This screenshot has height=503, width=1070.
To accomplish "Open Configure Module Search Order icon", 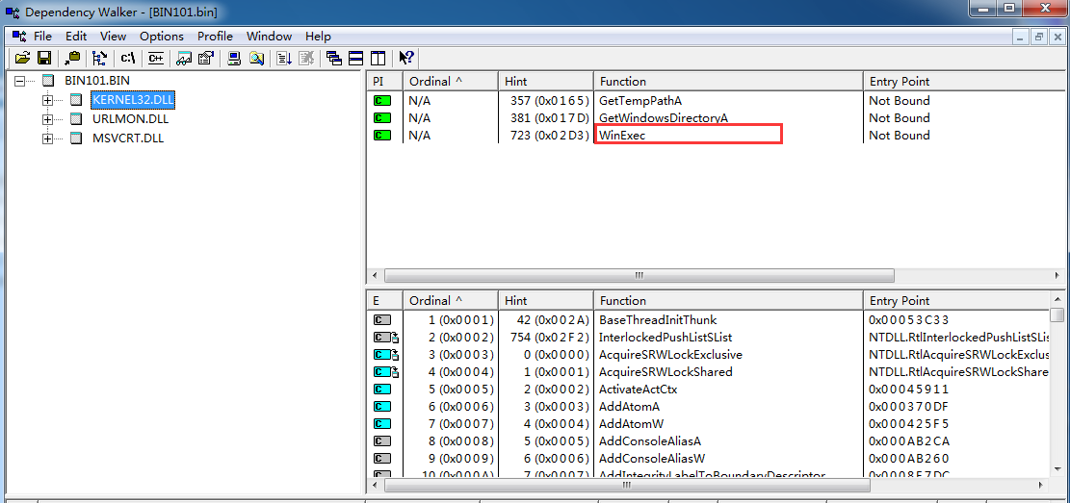I will click(256, 58).
